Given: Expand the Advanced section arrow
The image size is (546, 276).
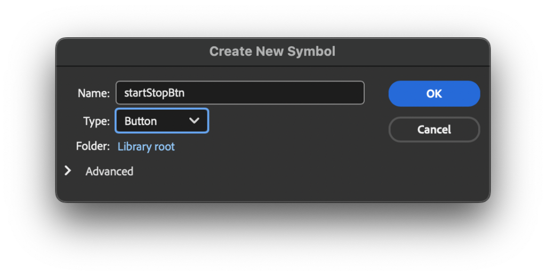Looking at the screenshot, I should point(68,171).
